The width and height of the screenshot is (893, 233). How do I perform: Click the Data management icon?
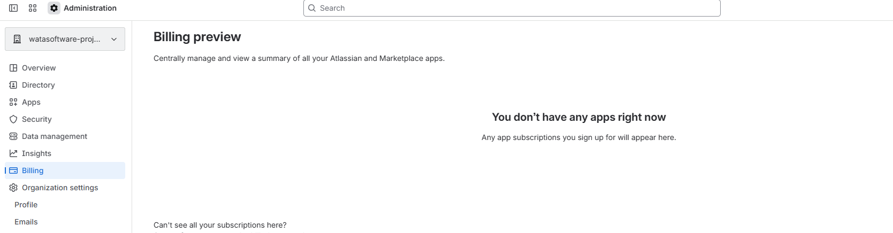coord(13,136)
